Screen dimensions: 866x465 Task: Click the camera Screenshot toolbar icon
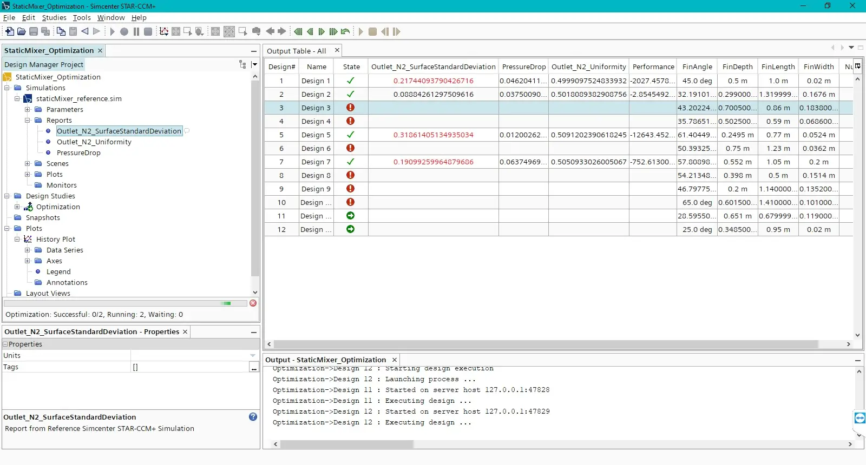point(257,31)
